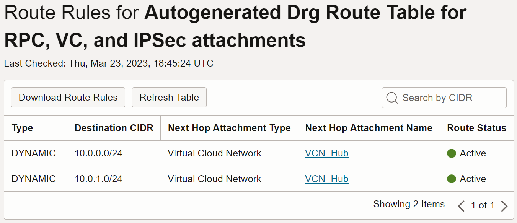This screenshot has width=517, height=223.
Task: Open VCN_Hub link for 10.0.0.0/24 route
Action: [x=326, y=153]
